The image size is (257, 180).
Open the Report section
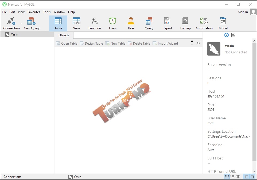pos(167,24)
